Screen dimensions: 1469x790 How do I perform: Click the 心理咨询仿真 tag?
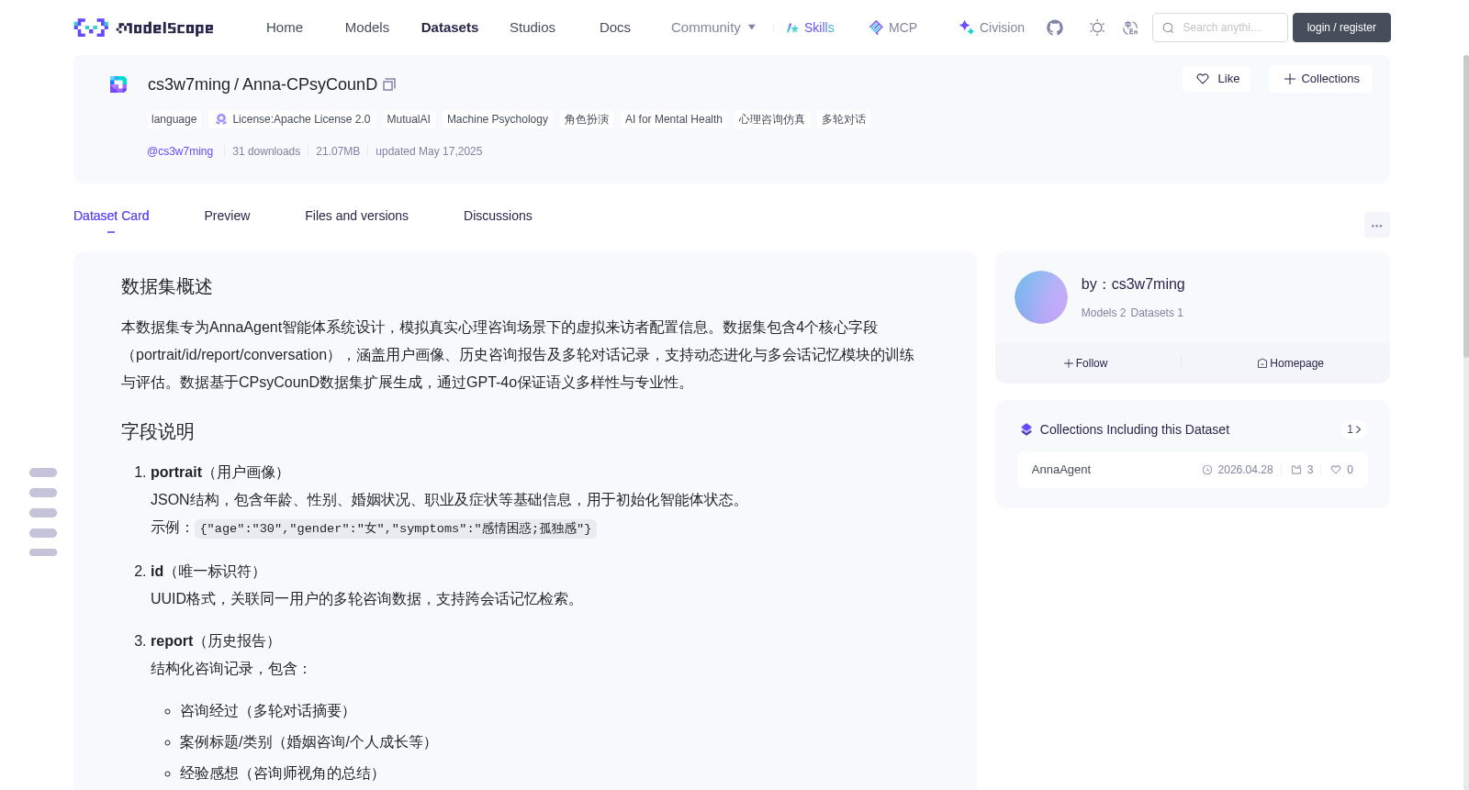772,119
